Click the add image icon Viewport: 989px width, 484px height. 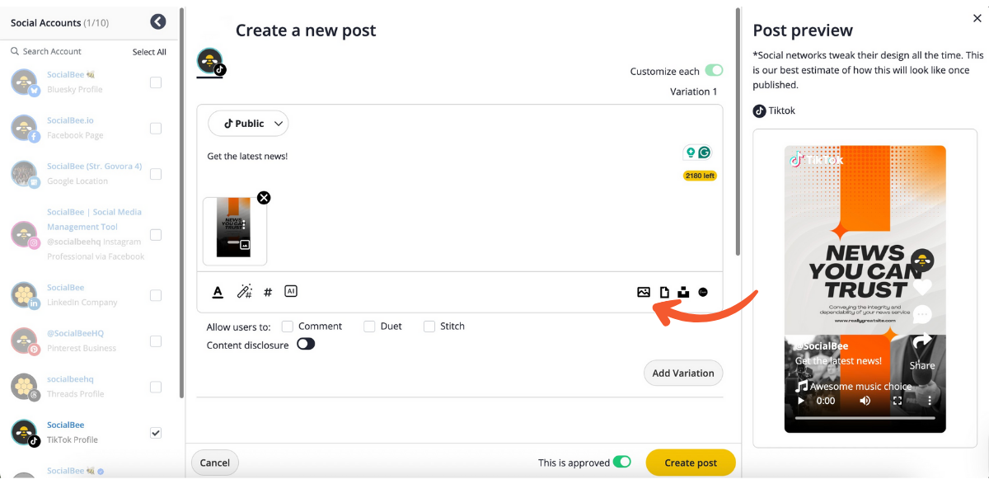point(644,292)
